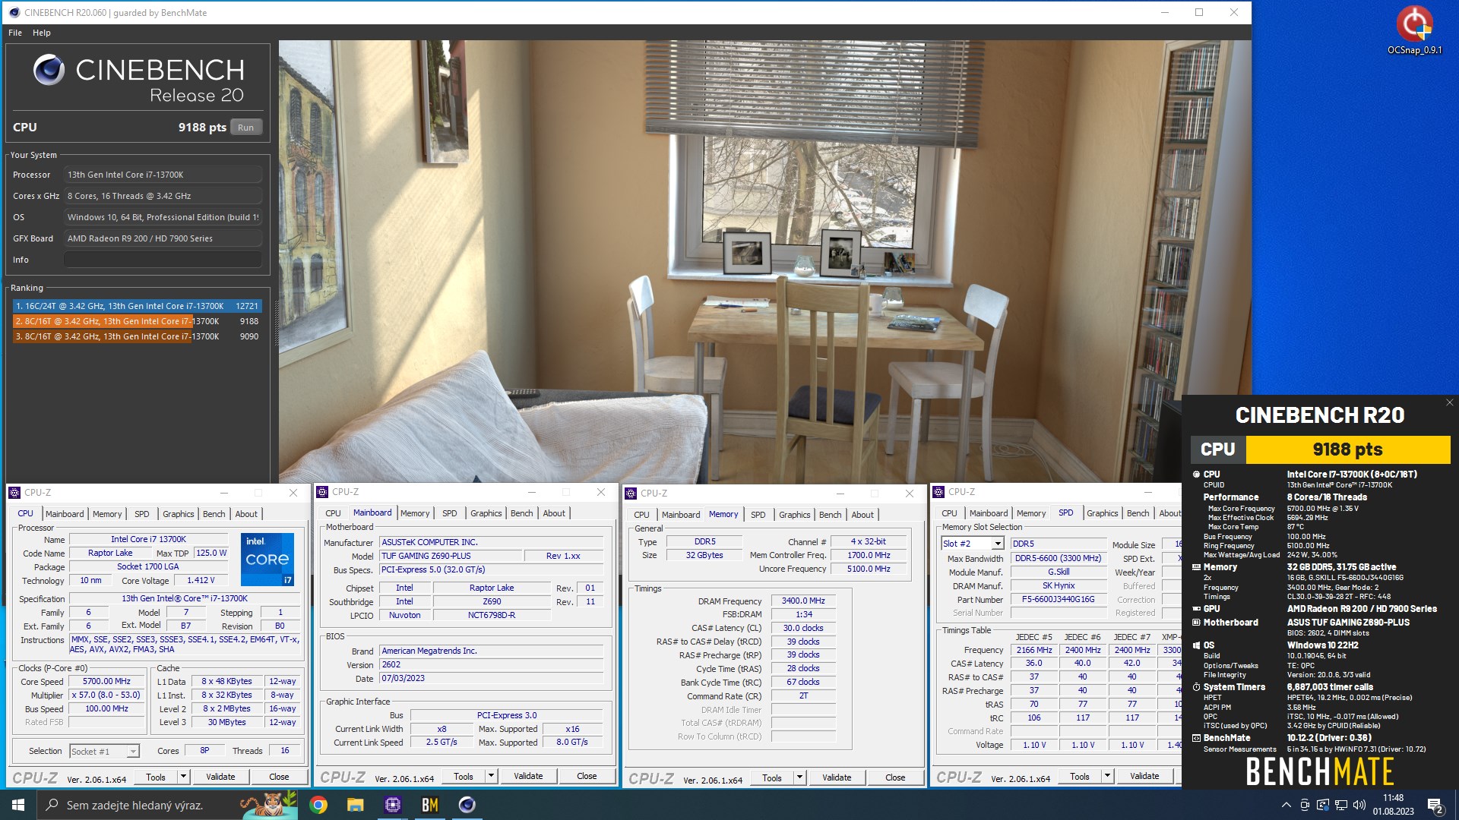Click the BenchMate version section icon
The height and width of the screenshot is (820, 1459).
pos(1196,738)
